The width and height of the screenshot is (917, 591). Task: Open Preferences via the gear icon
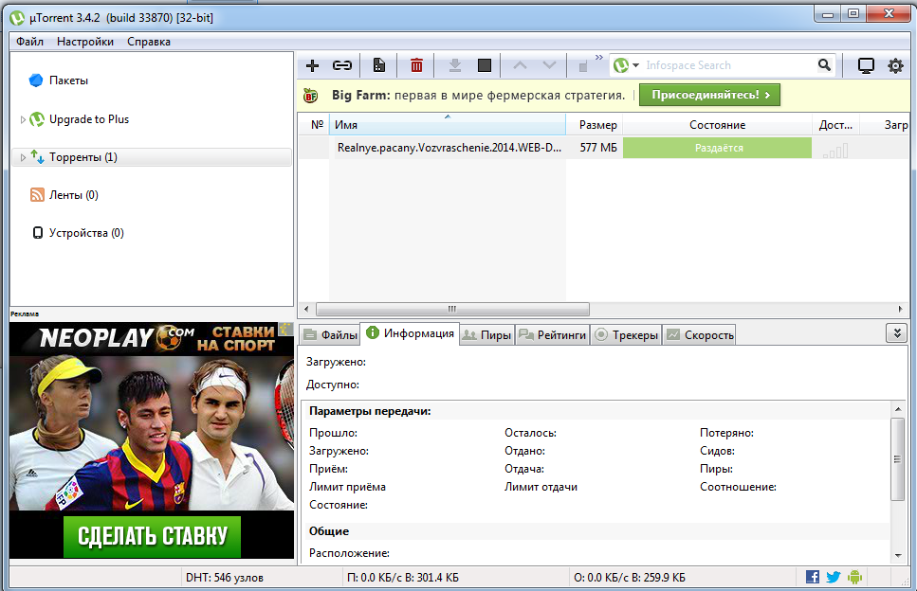[895, 65]
